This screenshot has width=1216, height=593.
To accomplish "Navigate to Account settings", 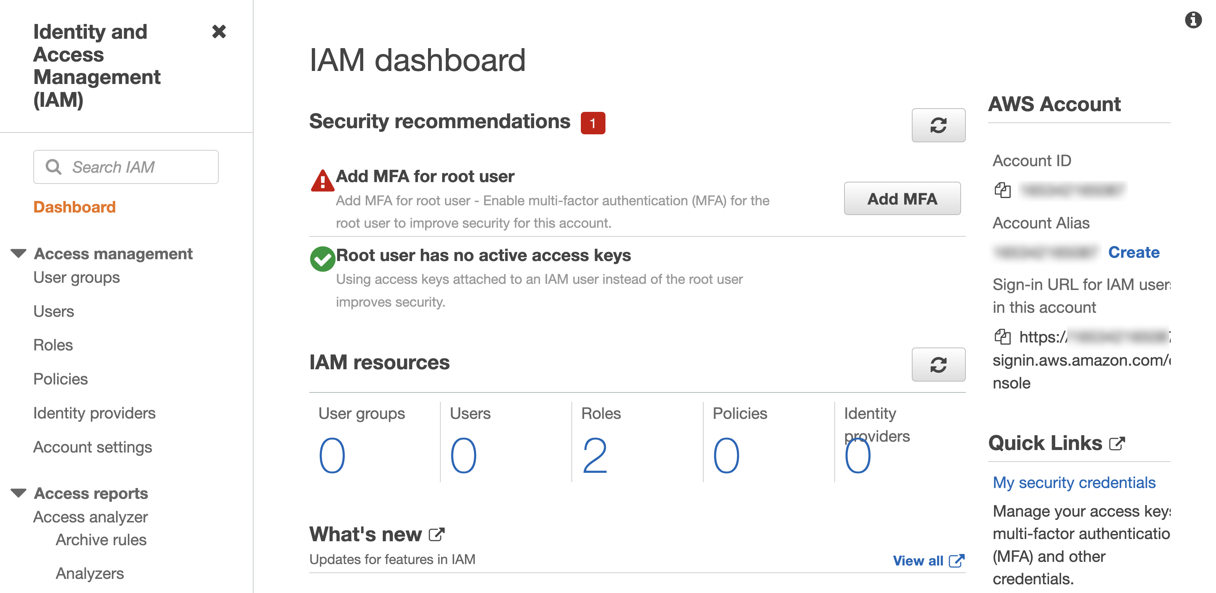I will (x=92, y=447).
